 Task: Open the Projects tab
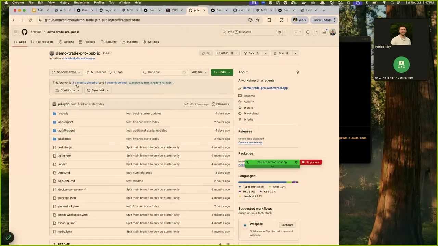click(87, 42)
